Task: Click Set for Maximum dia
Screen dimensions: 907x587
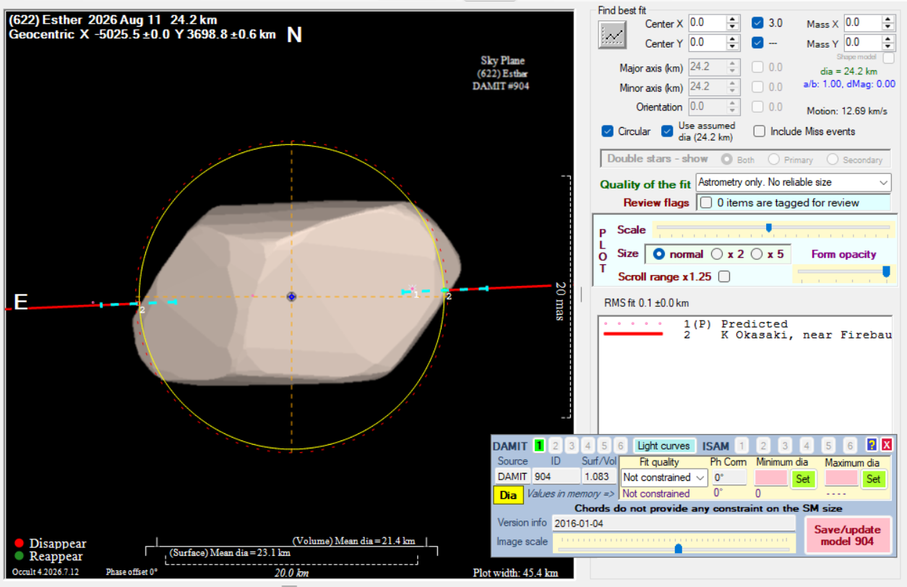Action: coord(873,479)
